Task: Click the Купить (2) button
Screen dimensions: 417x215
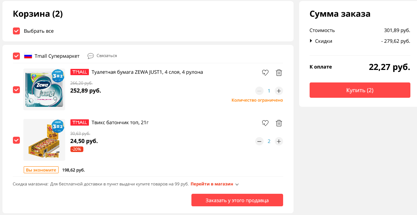Action: click(x=360, y=90)
